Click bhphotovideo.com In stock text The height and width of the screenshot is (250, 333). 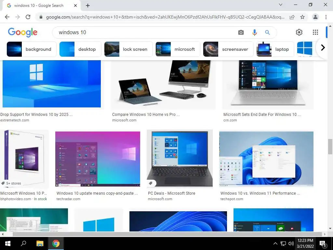tap(23, 199)
